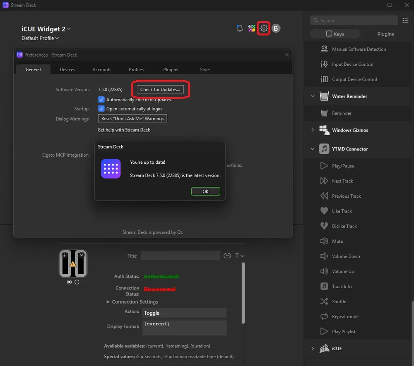This screenshot has width=414, height=366.
Task: Select the Plugins tab in sidebar
Action: [385, 34]
